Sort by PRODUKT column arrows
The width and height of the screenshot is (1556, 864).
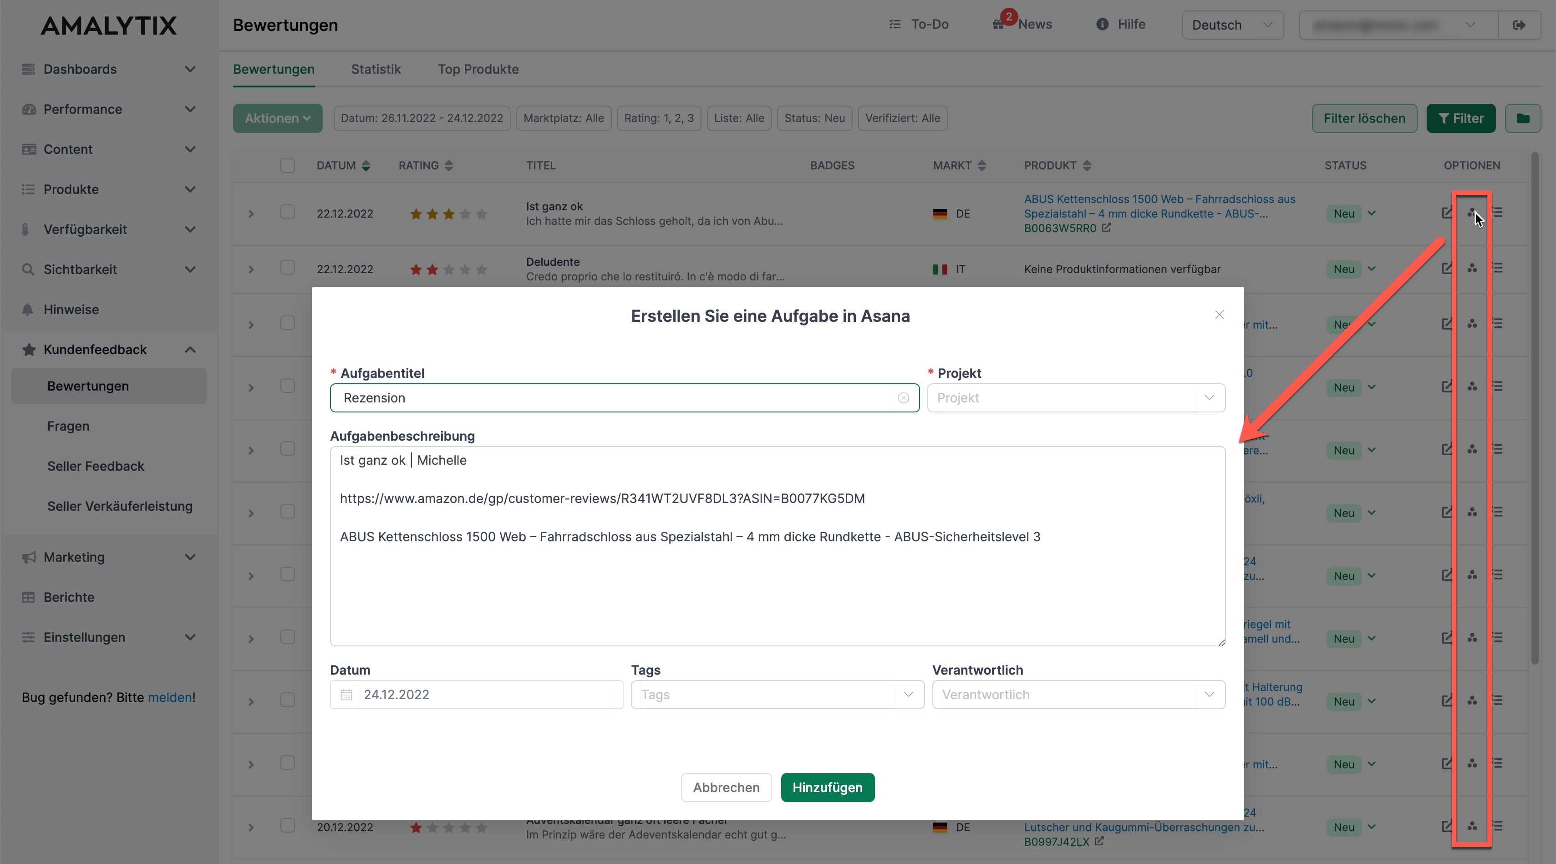1087,166
